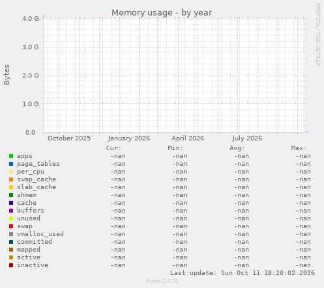Click the '1.0 G' y-axis value
The height and width of the screenshot is (288, 324).
pos(31,104)
